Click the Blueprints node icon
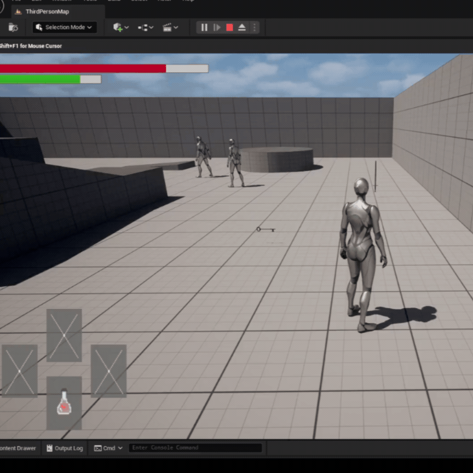473x473 pixels. (x=143, y=28)
